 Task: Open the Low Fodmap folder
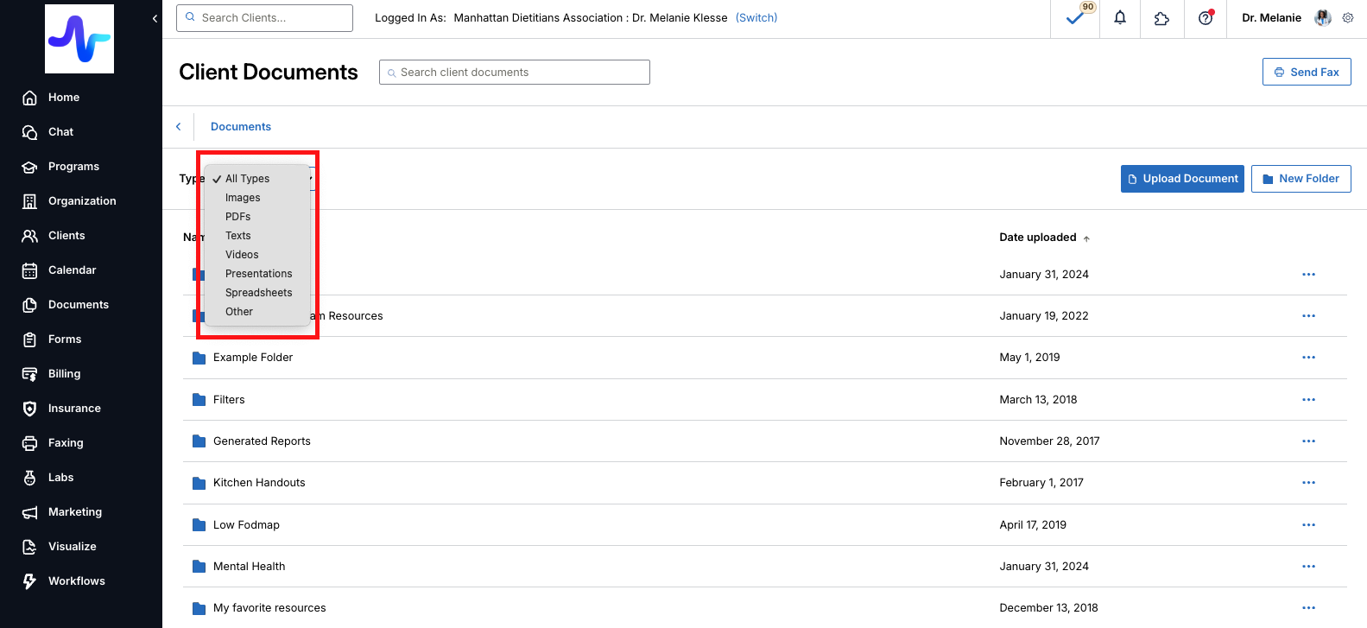click(246, 525)
